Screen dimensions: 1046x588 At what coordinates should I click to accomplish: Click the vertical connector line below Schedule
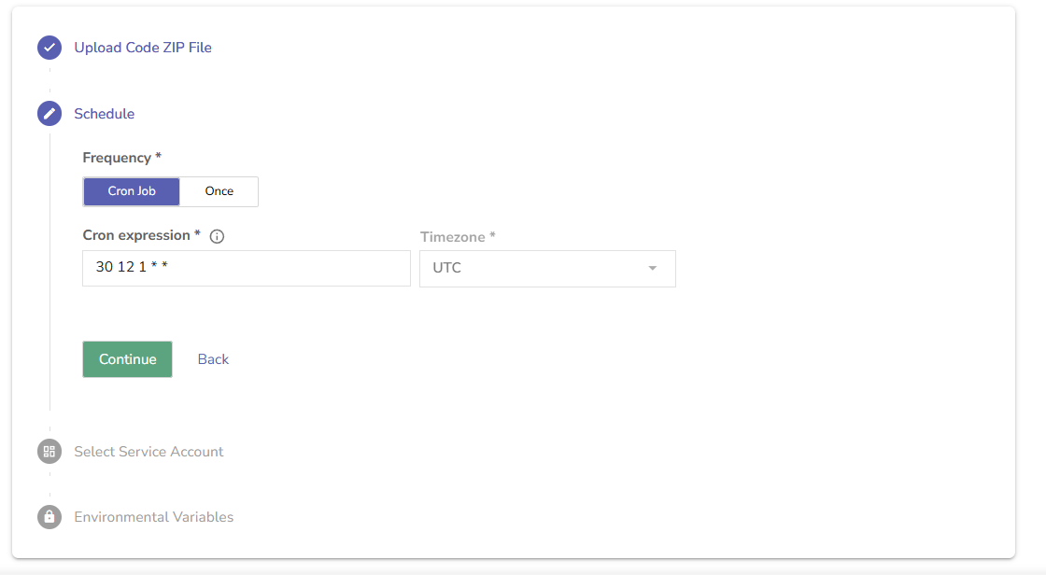(49, 280)
